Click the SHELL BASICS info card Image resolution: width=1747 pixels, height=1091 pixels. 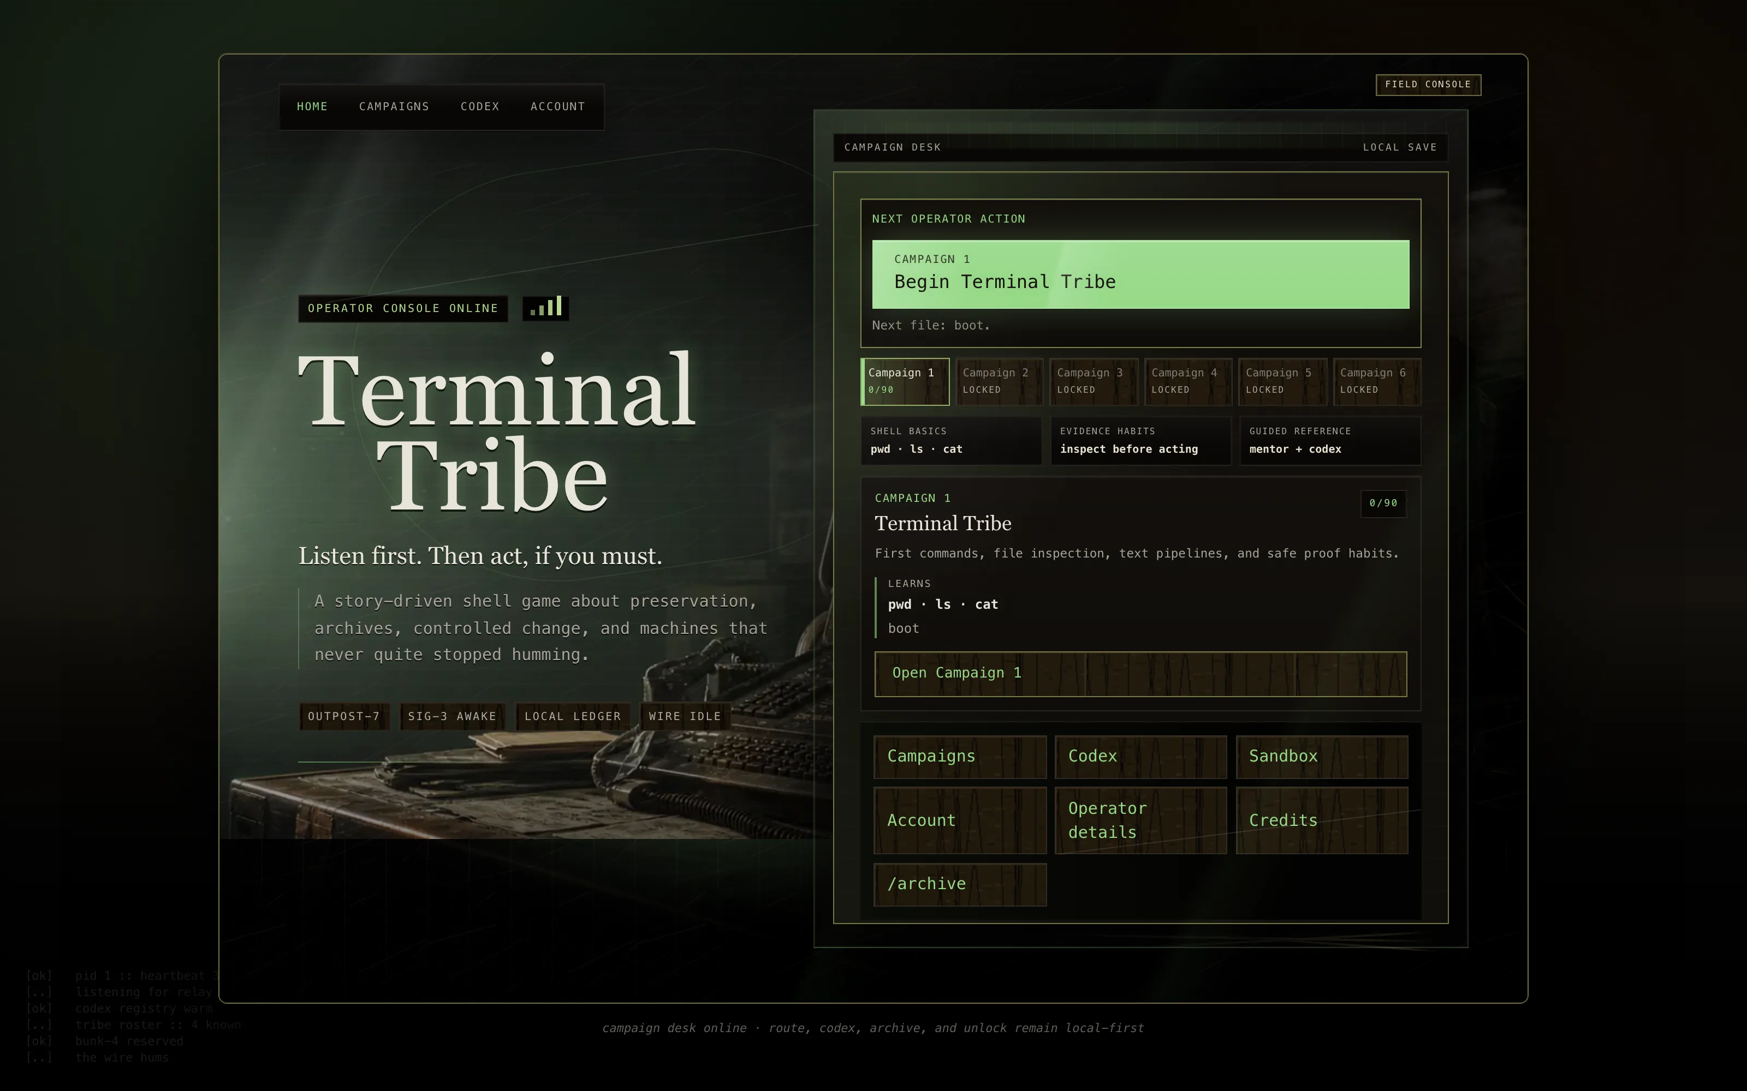pyautogui.click(x=952, y=441)
